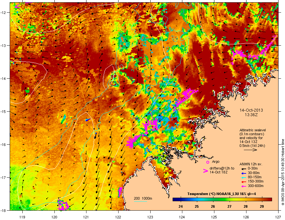Click the temperature color bar
Screen dimensions: 285x220
[222, 200]
